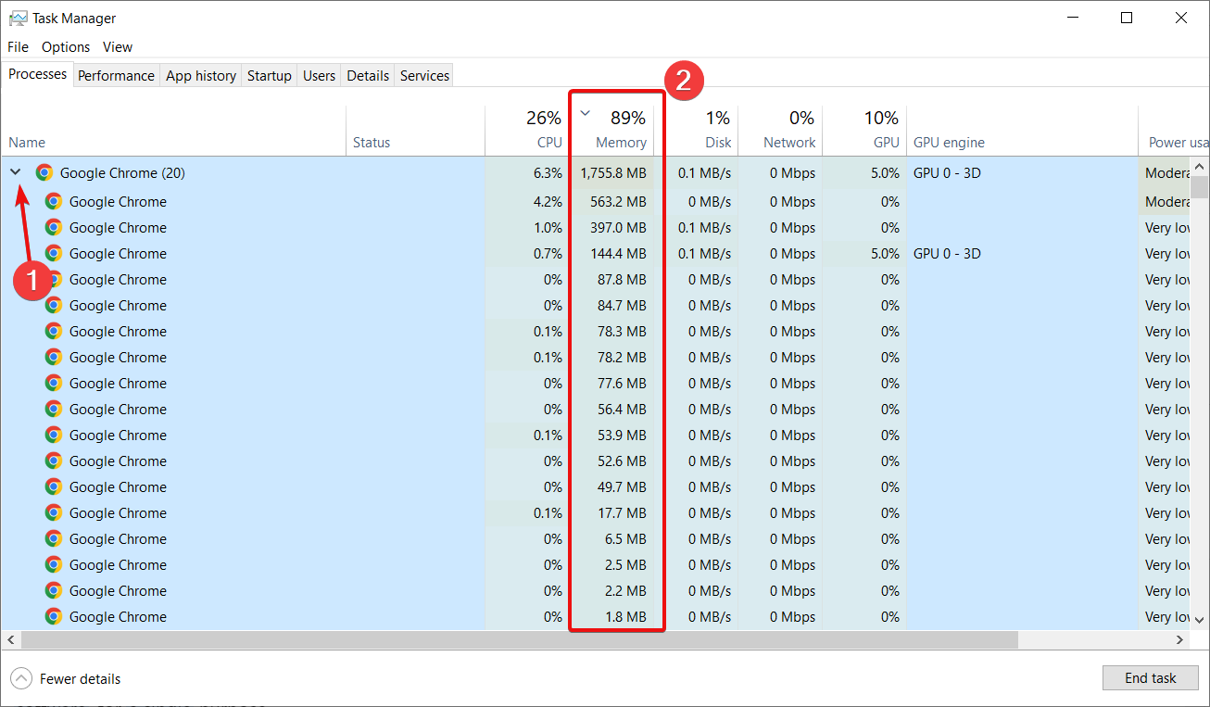This screenshot has width=1210, height=707.
Task: Sort processes by CPU column header
Action: (527, 131)
